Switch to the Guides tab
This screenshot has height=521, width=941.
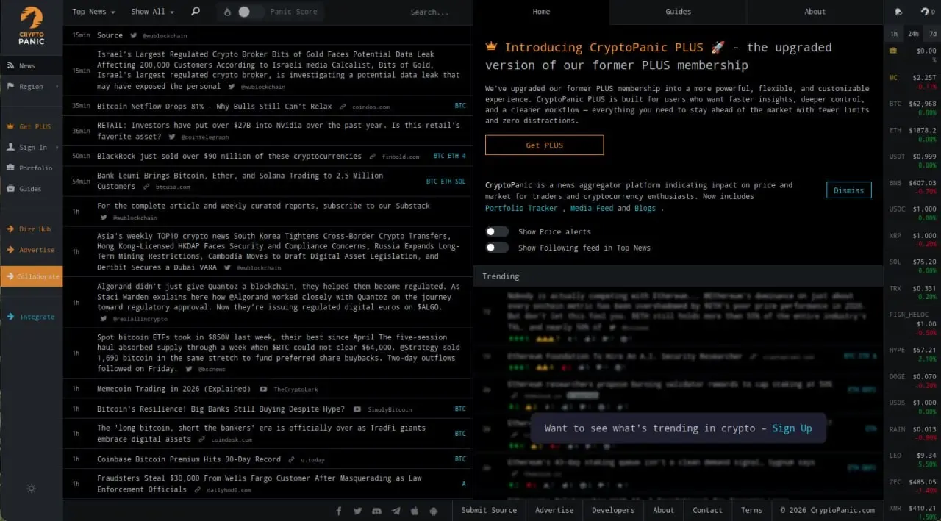click(678, 12)
